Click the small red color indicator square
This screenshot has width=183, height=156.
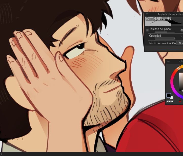click(180, 101)
